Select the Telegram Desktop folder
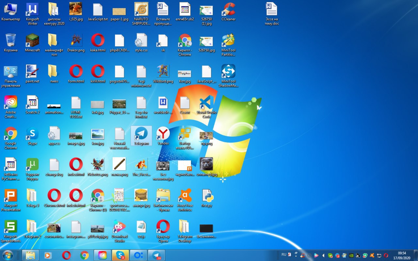The height and width of the screenshot is (261, 418). (185, 231)
